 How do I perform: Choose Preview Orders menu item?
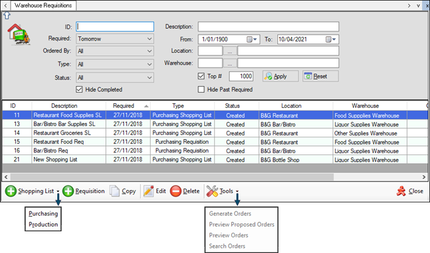click(x=228, y=235)
